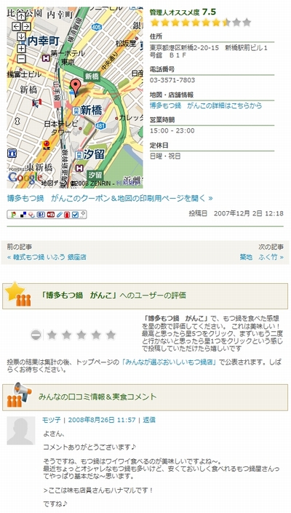
Task: Pan the map down with the arrow button
Action: tap(21, 37)
